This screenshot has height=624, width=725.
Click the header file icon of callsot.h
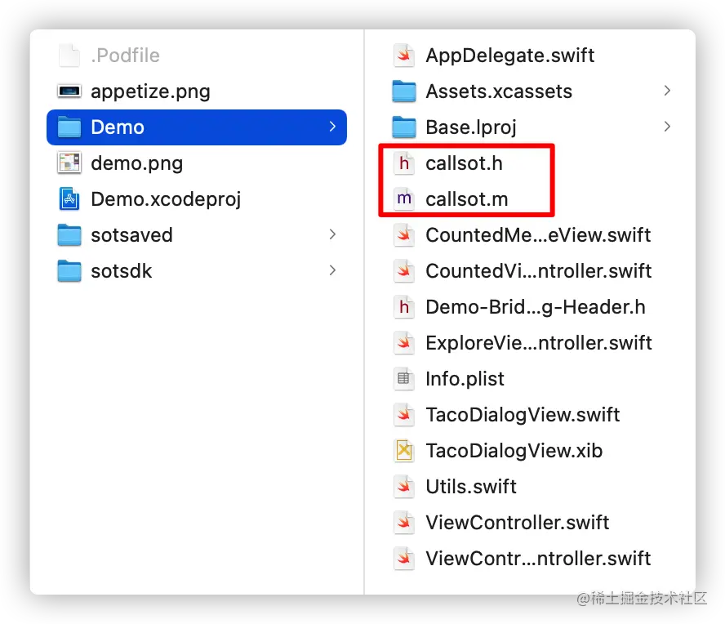404,163
